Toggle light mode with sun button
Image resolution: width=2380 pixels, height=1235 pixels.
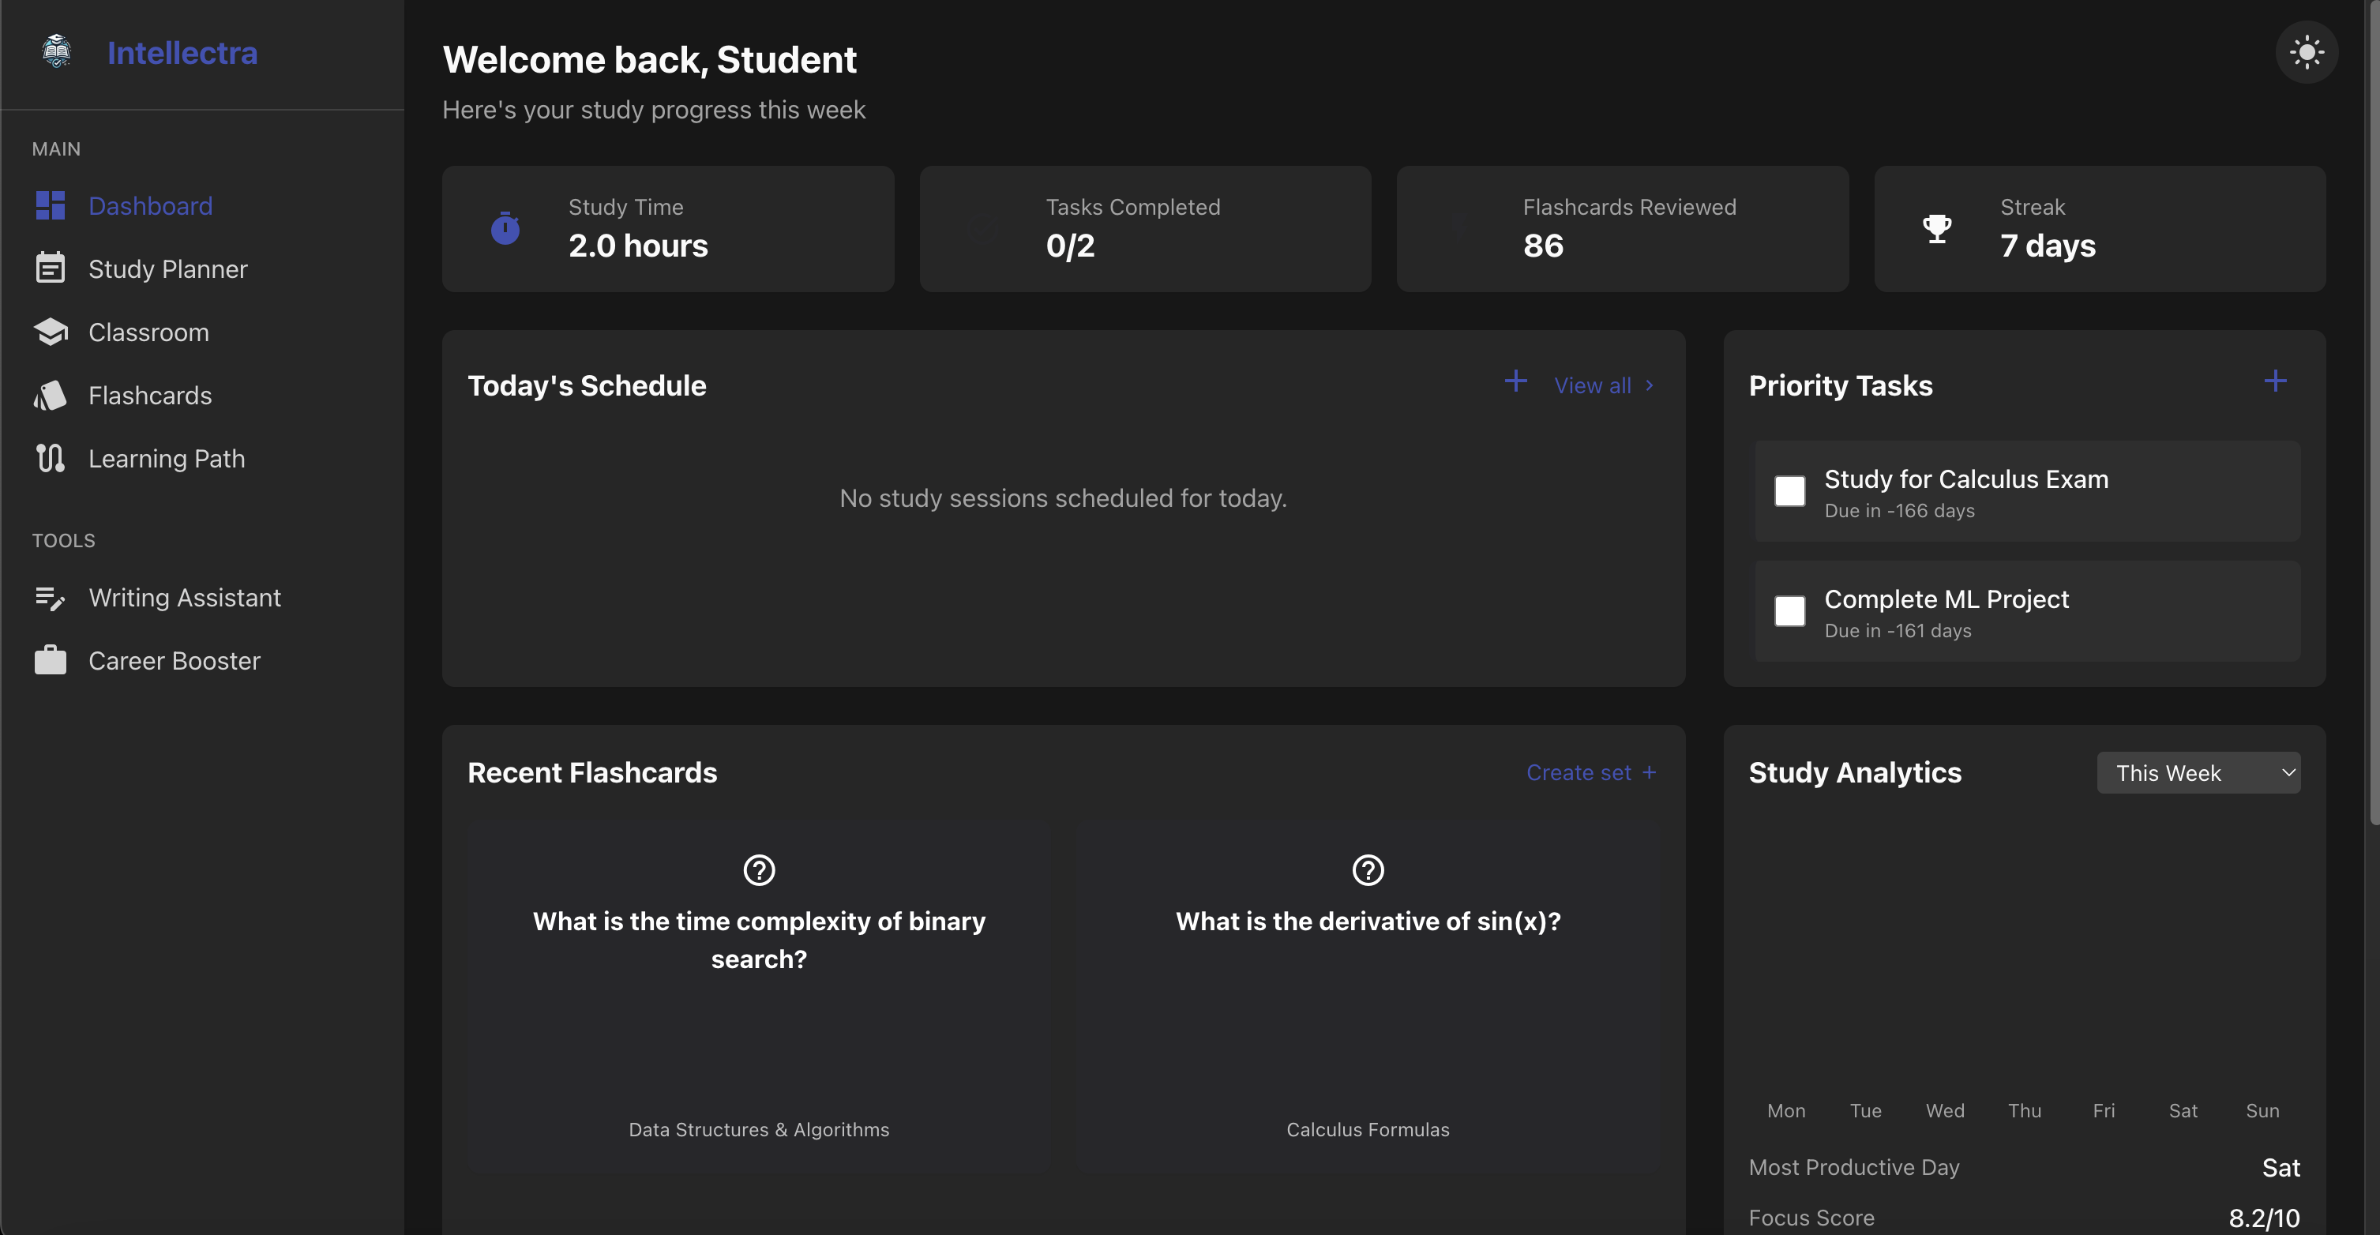click(2306, 53)
